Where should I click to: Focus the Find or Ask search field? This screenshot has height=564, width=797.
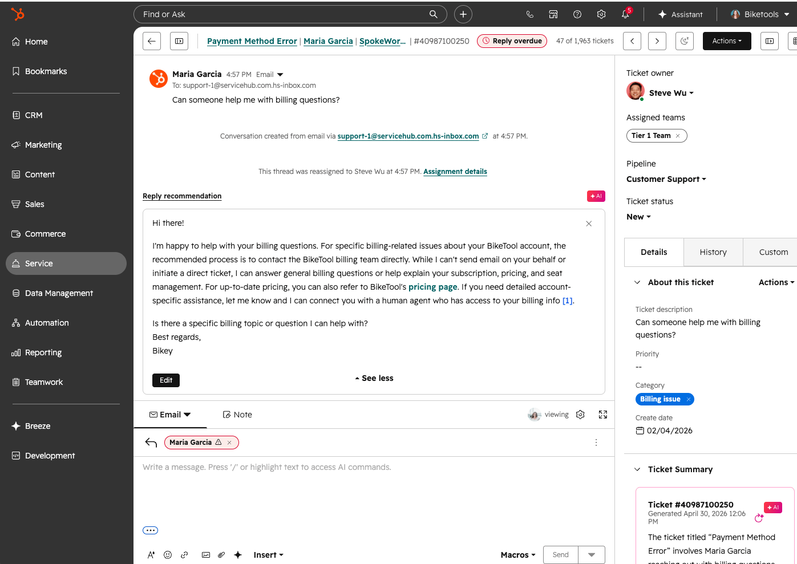[x=290, y=14]
